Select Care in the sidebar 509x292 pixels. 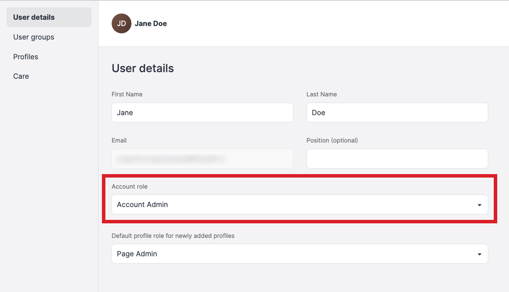[21, 76]
